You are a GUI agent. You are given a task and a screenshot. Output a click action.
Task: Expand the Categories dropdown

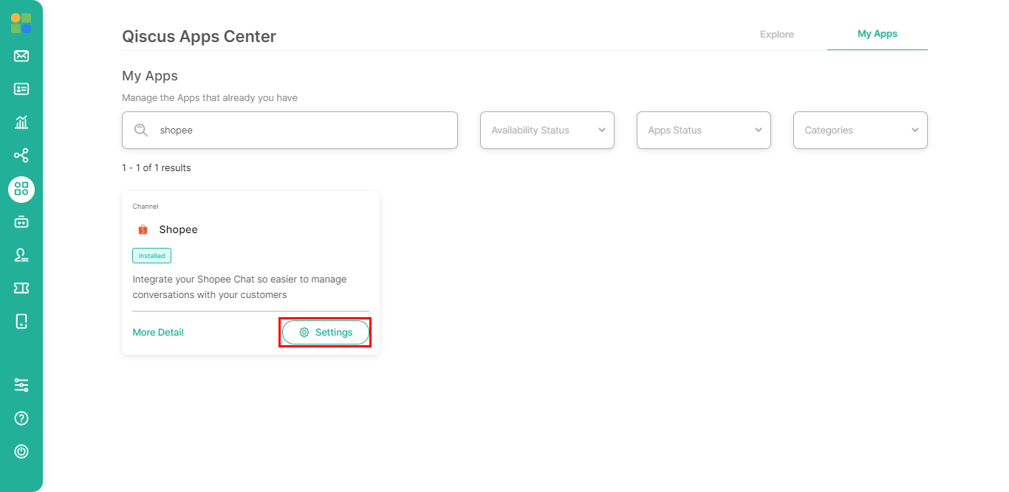pos(861,130)
